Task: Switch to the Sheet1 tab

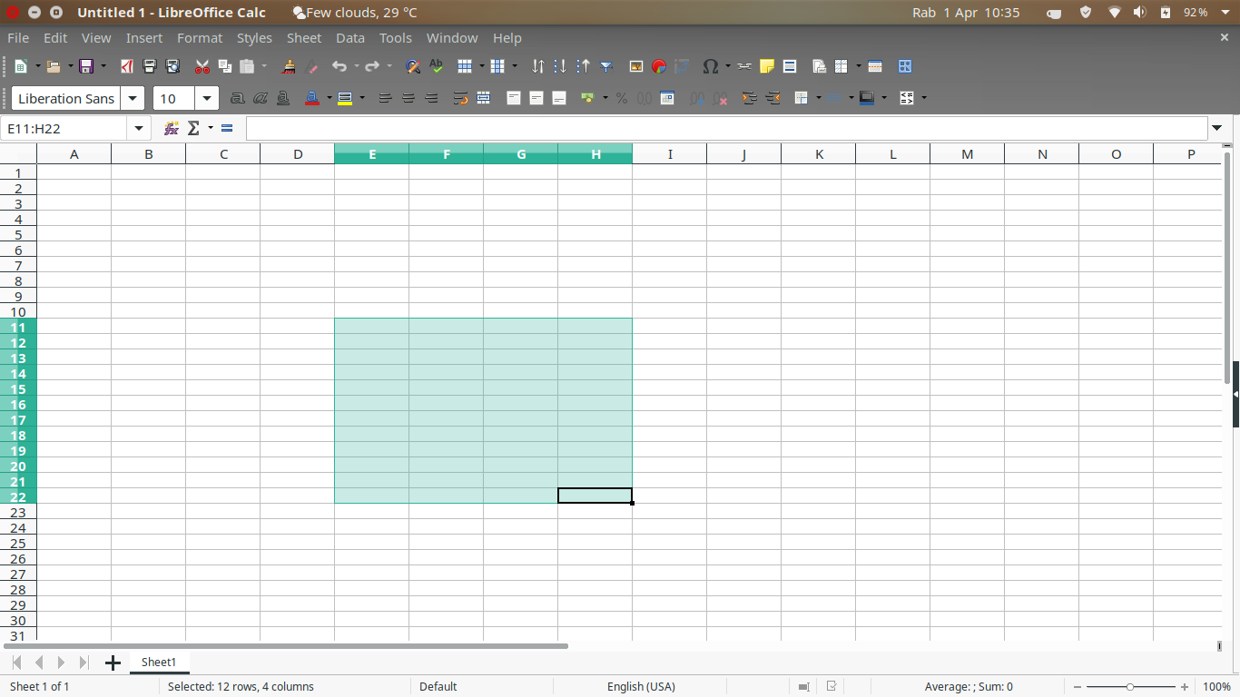Action: [x=160, y=662]
